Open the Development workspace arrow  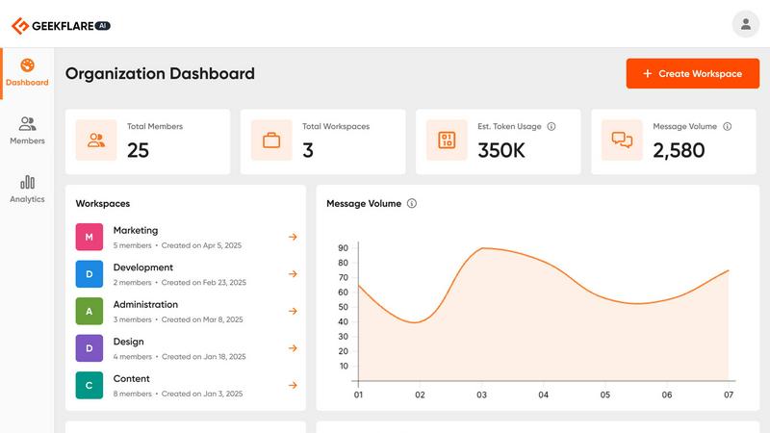tap(293, 274)
